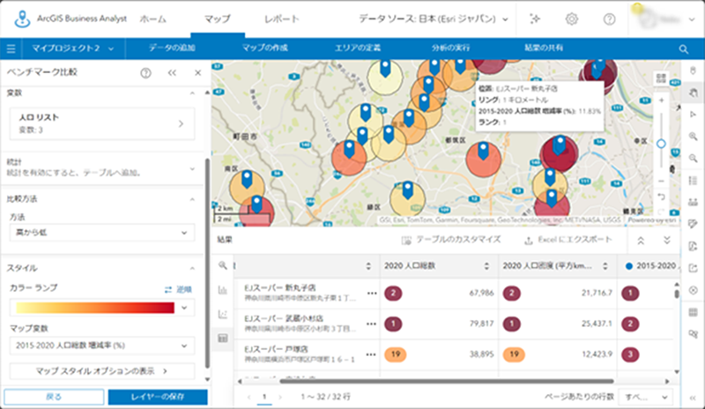Select the マップ tab
The height and width of the screenshot is (409, 705).
click(217, 19)
